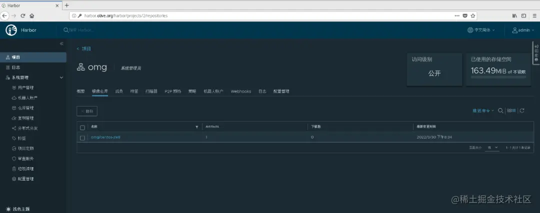Image resolution: width=540 pixels, height=213 pixels.
Task: Check the omg/centos-jre8 row checkbox
Action: coord(82,138)
